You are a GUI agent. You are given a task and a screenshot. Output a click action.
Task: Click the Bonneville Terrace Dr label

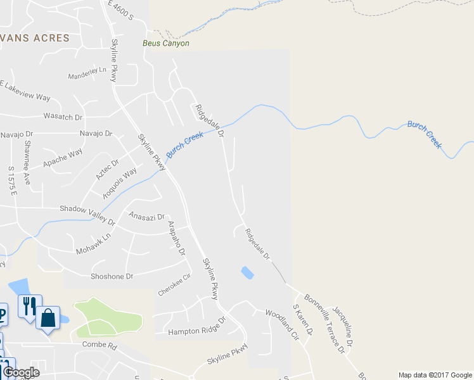324,324
